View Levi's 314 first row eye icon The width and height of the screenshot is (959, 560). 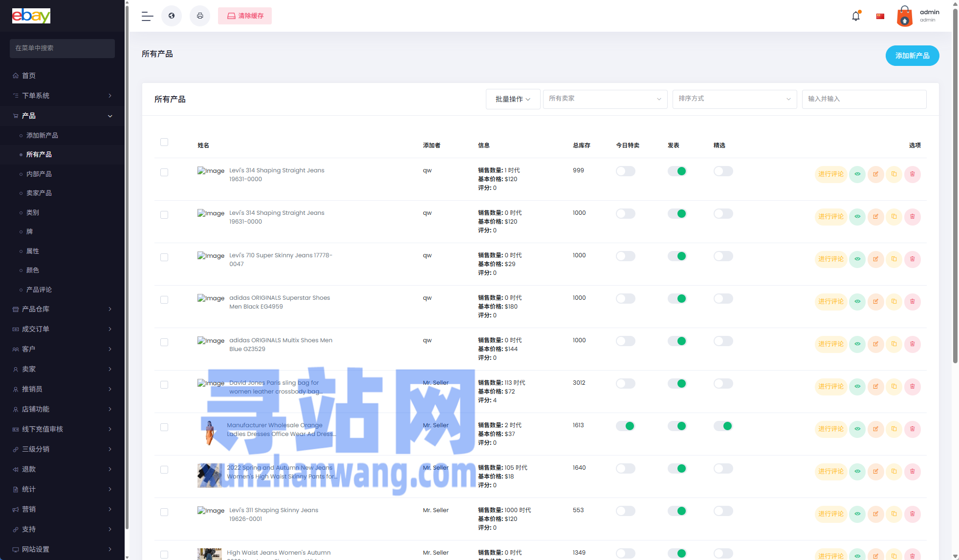point(857,174)
